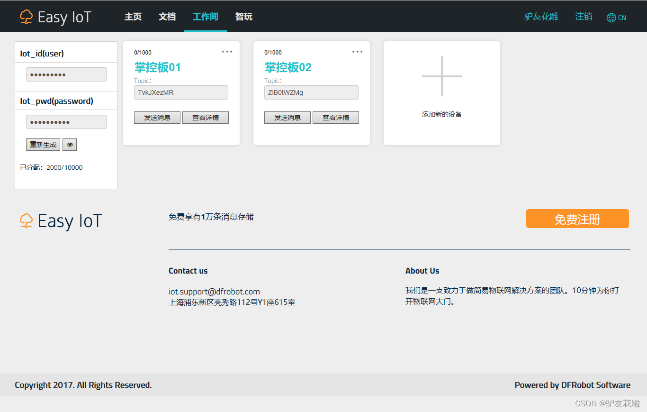Click 查看详情 on 掌控板01
The width and height of the screenshot is (647, 412).
206,118
